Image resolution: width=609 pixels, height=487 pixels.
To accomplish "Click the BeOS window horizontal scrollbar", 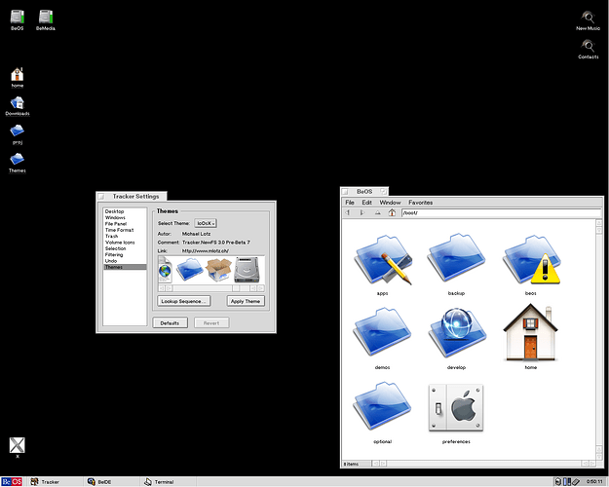I will [x=484, y=464].
